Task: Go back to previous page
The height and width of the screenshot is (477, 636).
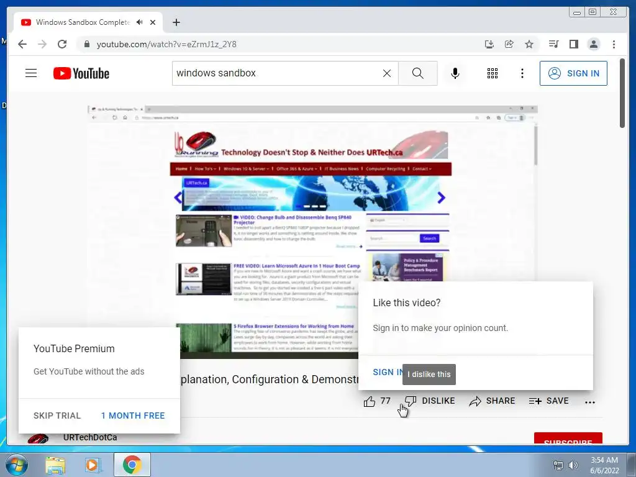Action: click(x=22, y=44)
